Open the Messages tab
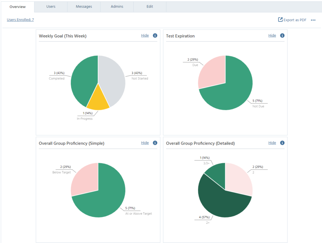This screenshot has height=243, width=322. point(84,7)
